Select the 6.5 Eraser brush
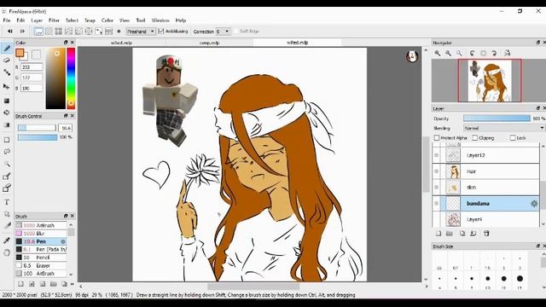Viewport: 546px width, 307px height. coord(41,265)
